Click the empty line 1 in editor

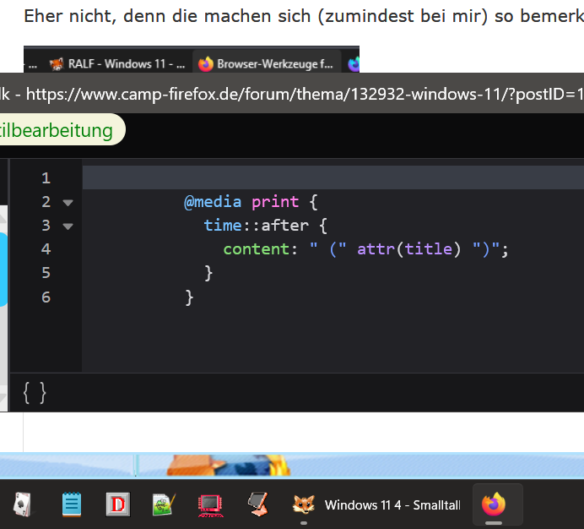329,178
